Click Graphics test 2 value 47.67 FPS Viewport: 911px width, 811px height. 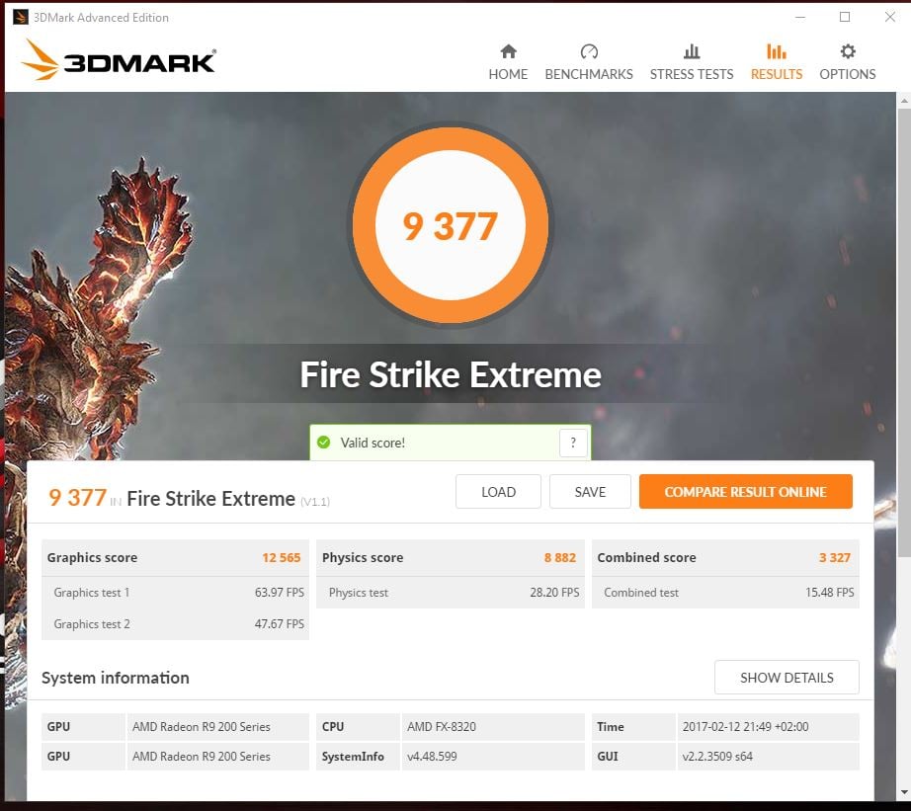[280, 624]
